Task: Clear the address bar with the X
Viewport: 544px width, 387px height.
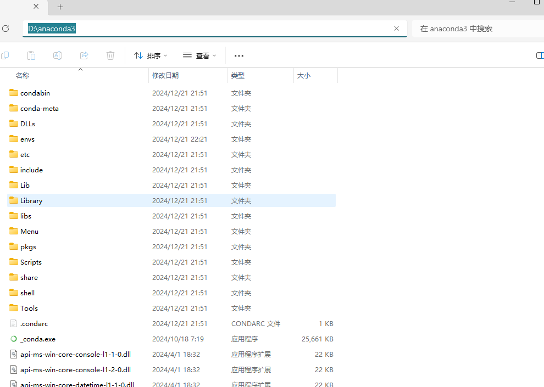Action: click(396, 29)
